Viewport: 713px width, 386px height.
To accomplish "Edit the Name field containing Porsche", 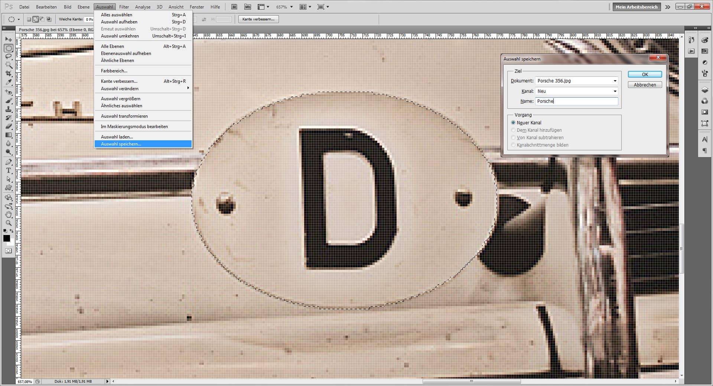I will pyautogui.click(x=576, y=101).
